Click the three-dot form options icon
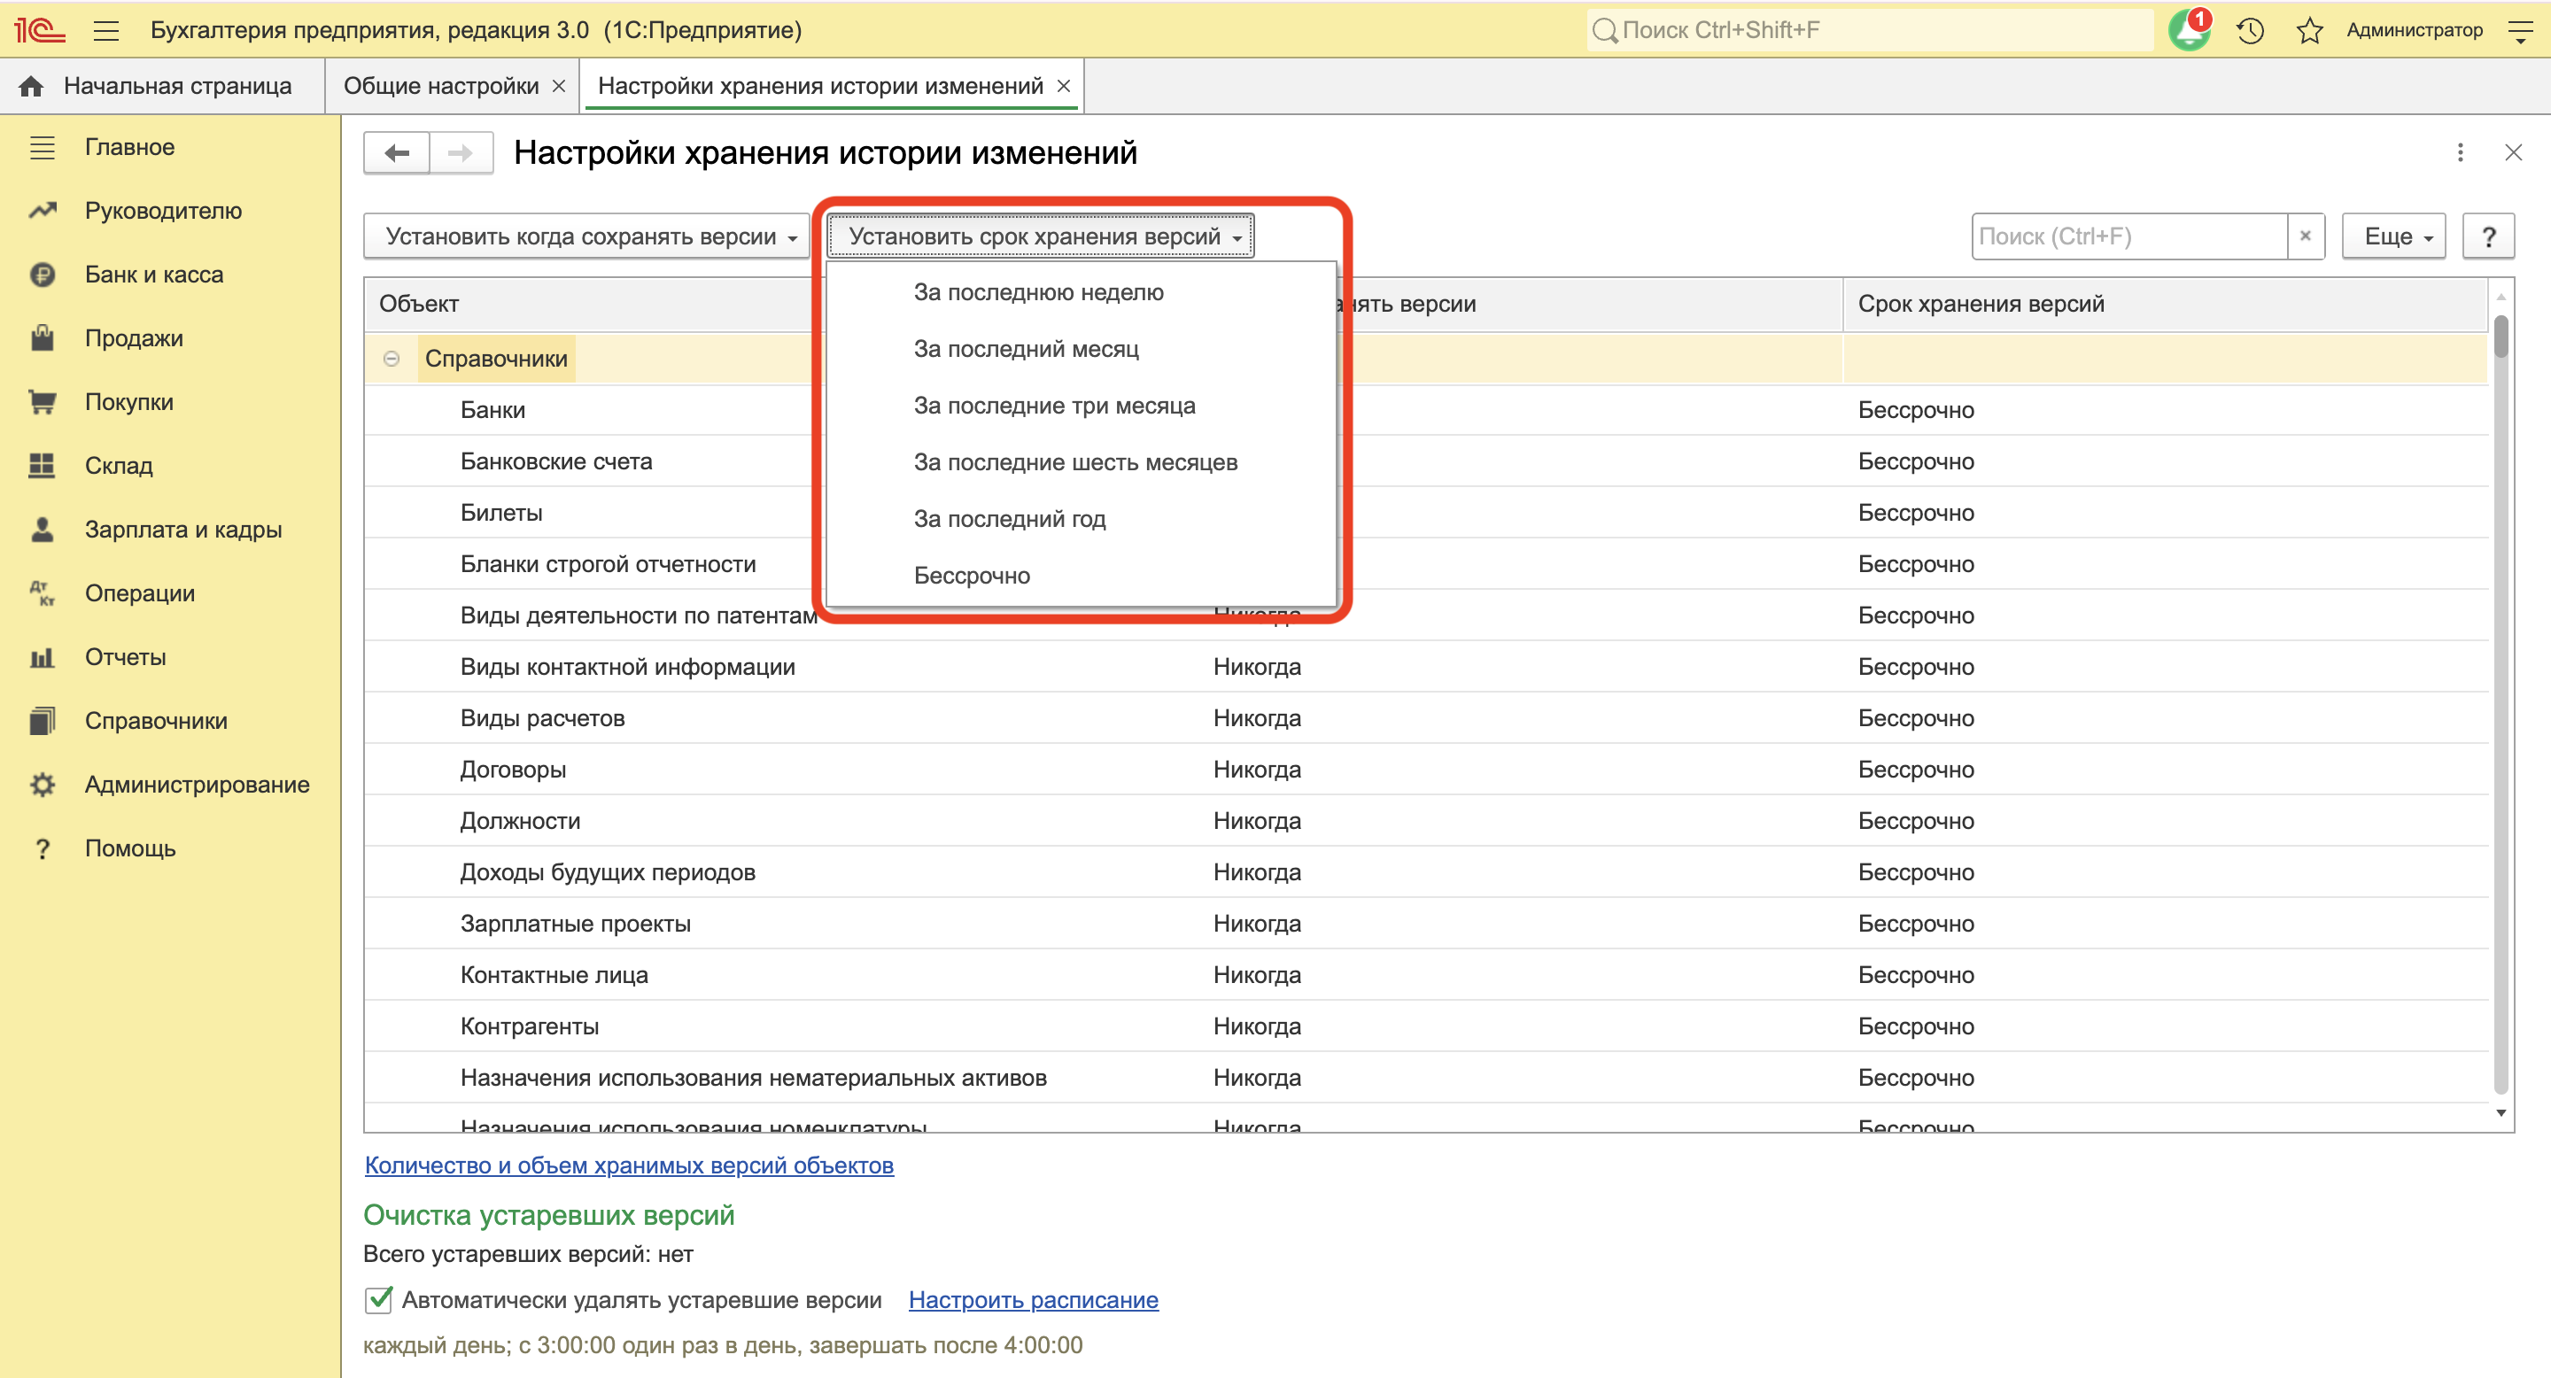 pos(2460,152)
